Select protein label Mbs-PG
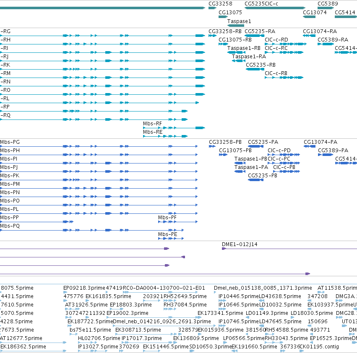This screenshot has width=357, height=353. [10, 142]
